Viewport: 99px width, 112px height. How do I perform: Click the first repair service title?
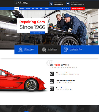pos(63,73)
